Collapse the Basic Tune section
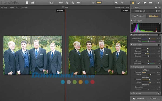The height and width of the screenshot is (101, 162). point(131,45)
